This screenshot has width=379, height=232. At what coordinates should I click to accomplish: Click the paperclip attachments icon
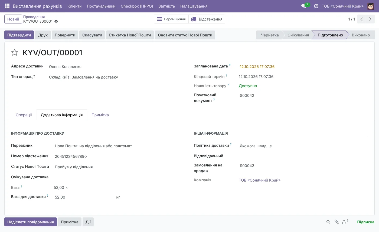(336, 222)
